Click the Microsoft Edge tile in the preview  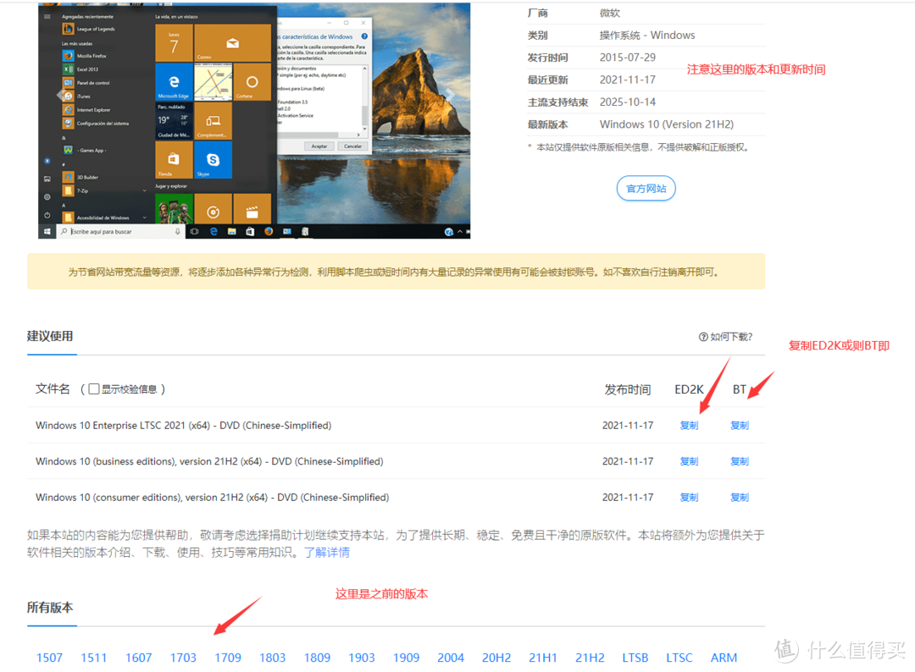tap(174, 81)
